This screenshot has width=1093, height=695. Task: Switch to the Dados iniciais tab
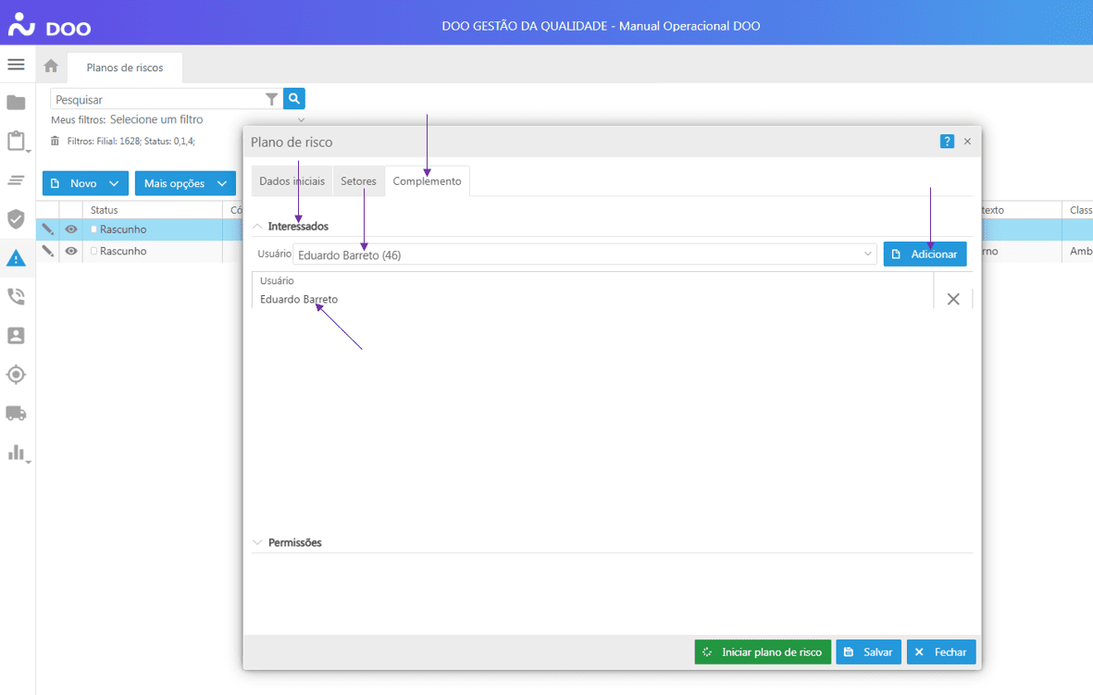click(x=292, y=181)
